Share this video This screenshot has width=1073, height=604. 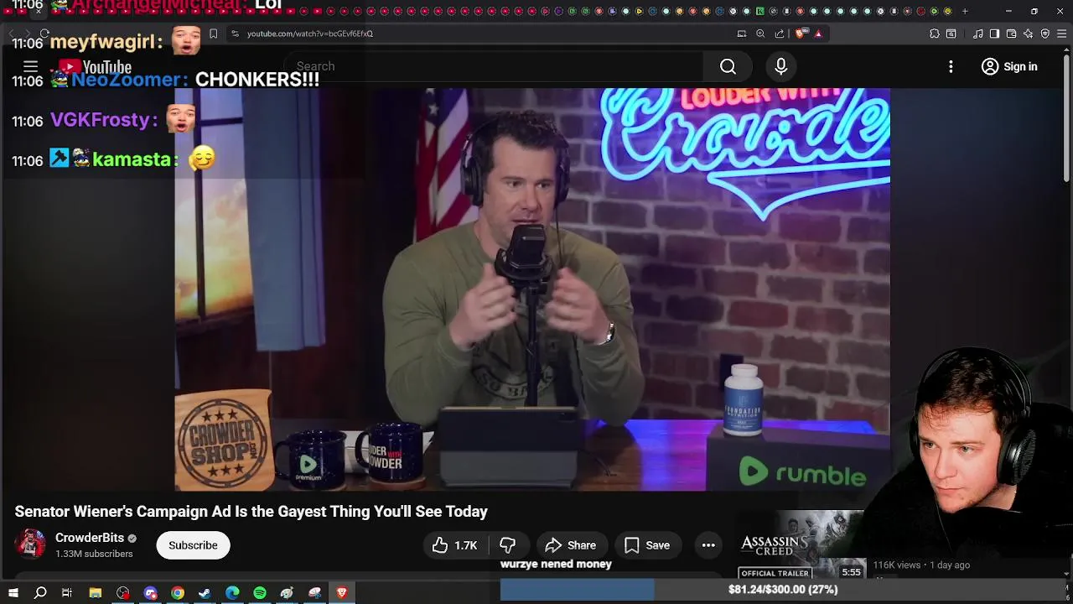(x=570, y=545)
